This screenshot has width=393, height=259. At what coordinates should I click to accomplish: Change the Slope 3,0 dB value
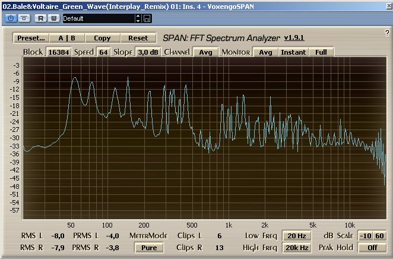(148, 52)
